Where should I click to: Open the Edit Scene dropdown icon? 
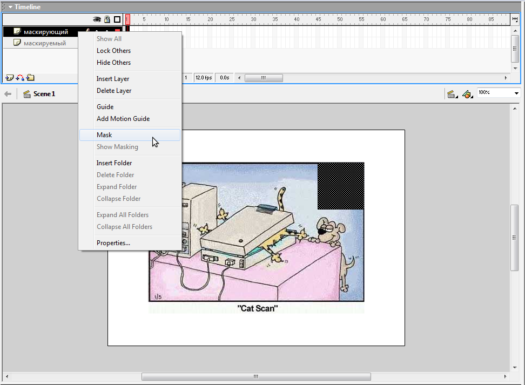pyautogui.click(x=453, y=94)
